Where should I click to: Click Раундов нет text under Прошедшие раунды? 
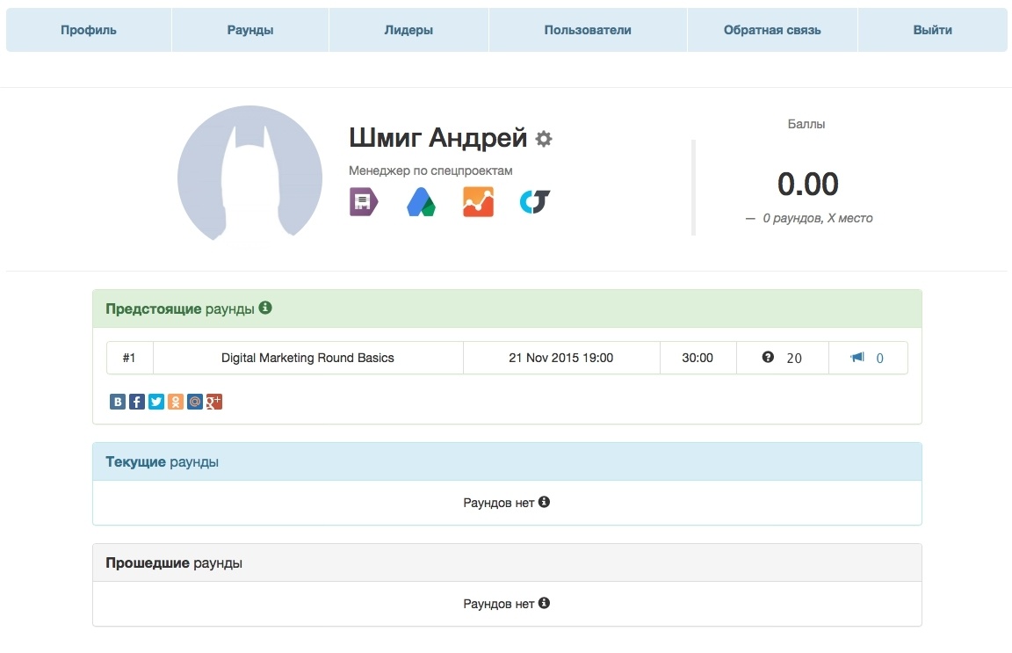pos(499,604)
